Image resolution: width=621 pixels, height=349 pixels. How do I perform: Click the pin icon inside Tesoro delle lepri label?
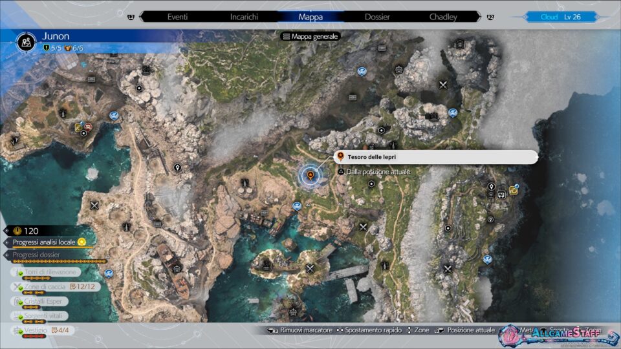[341, 156]
